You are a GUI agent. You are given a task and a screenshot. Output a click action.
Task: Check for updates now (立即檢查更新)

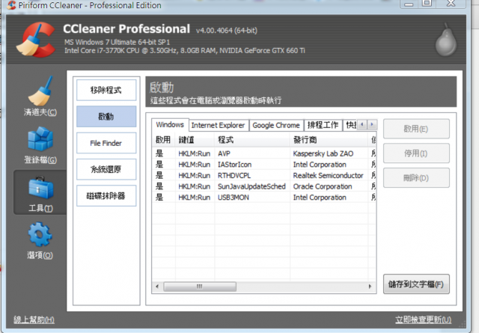point(423,320)
